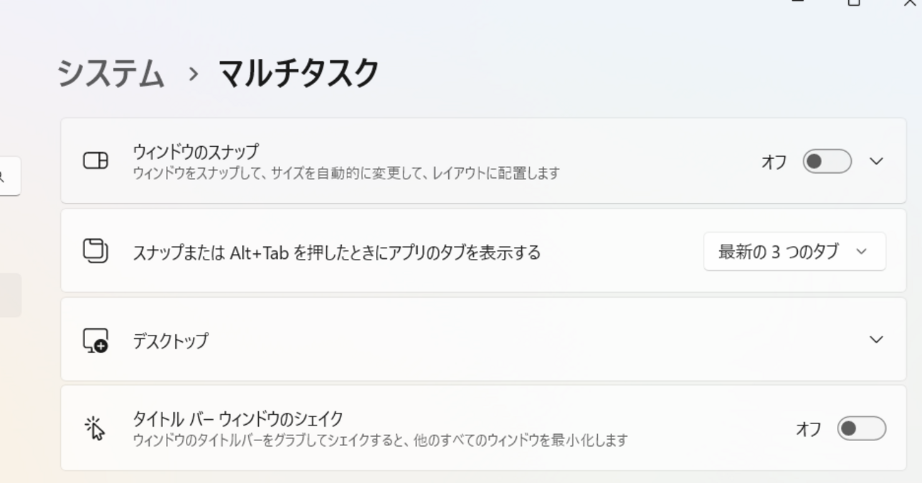The height and width of the screenshot is (483, 922).
Task: Click the マルチタスク breadcrumb heading
Action: 298,74
